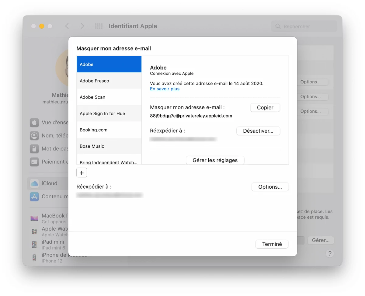This screenshot has width=365, height=296.
Task: Click the private relay email address
Action: [x=191, y=116]
